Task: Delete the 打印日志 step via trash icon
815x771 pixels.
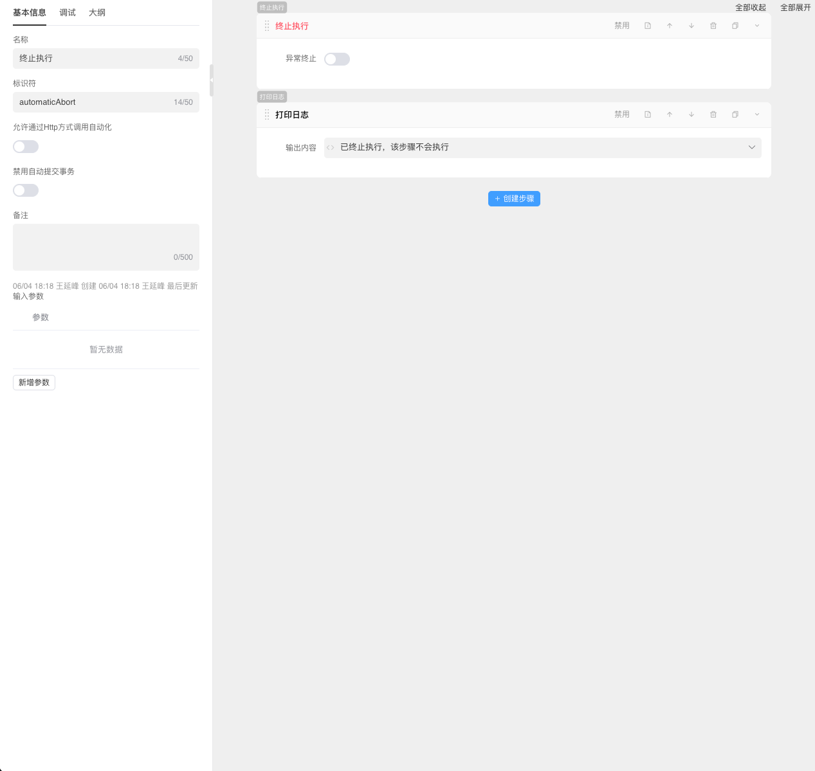Action: [713, 114]
